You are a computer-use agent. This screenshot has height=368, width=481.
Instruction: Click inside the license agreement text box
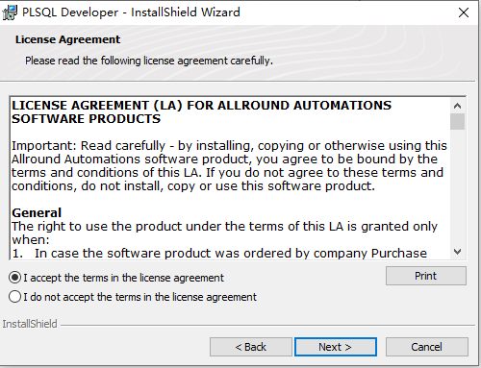coord(230,178)
